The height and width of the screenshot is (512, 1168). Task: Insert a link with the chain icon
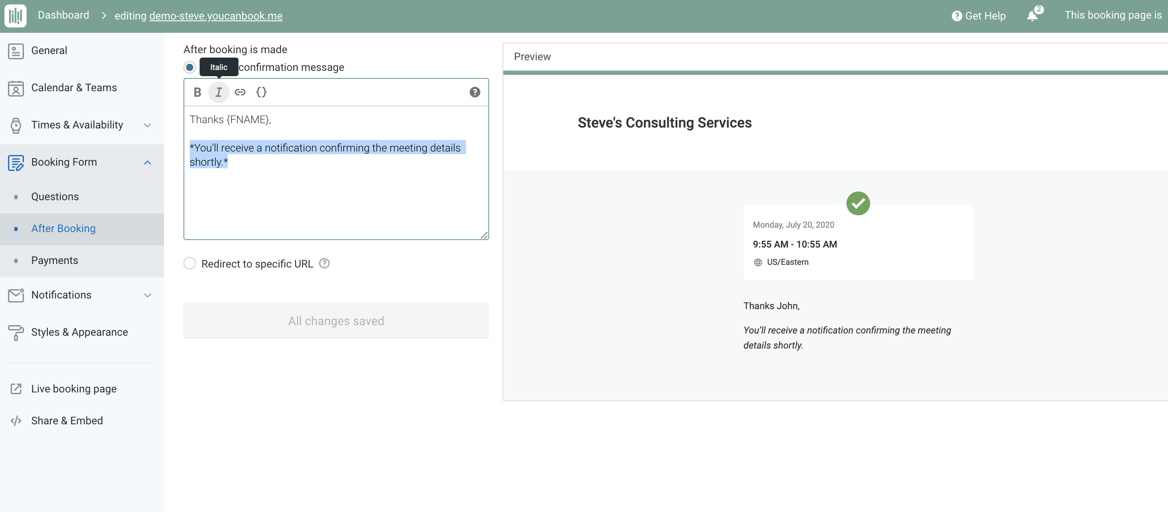pos(240,93)
